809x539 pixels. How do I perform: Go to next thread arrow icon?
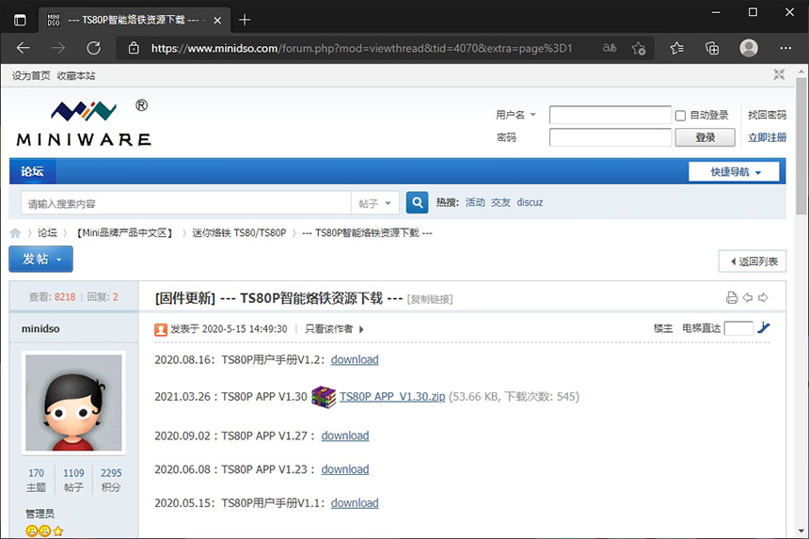click(x=763, y=297)
